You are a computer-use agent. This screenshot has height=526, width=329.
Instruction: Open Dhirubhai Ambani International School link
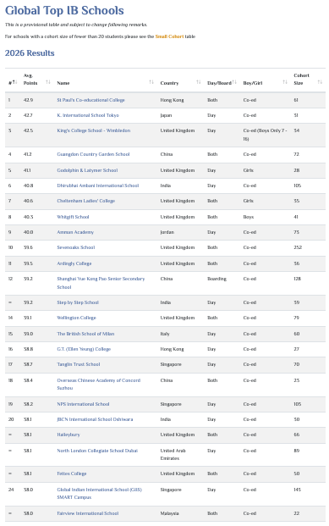98,185
